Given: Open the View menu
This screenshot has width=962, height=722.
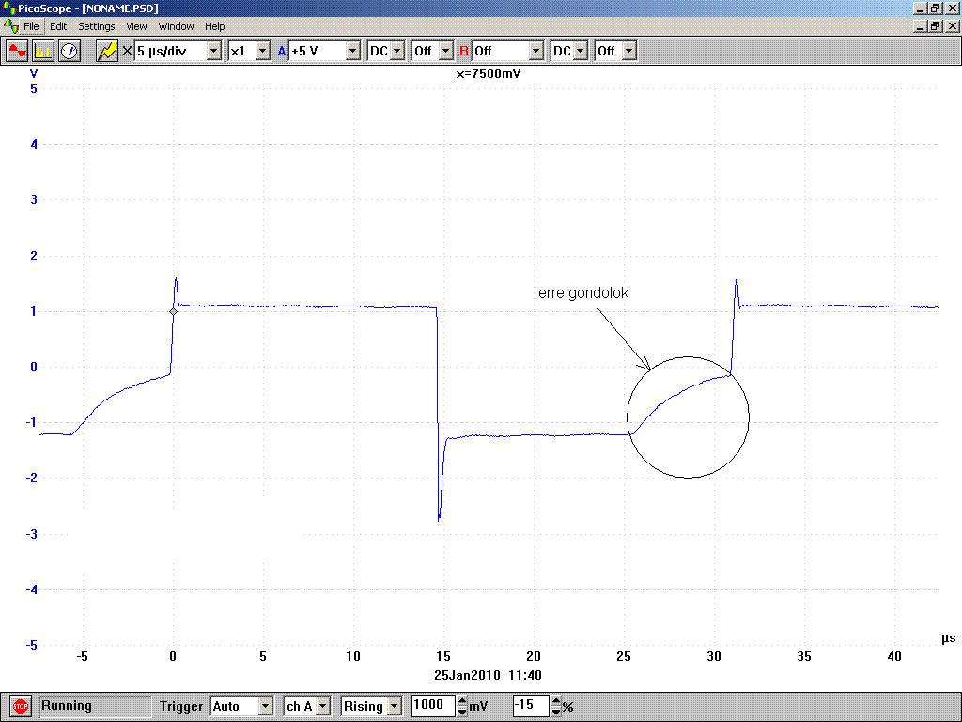Looking at the screenshot, I should pyautogui.click(x=136, y=26).
